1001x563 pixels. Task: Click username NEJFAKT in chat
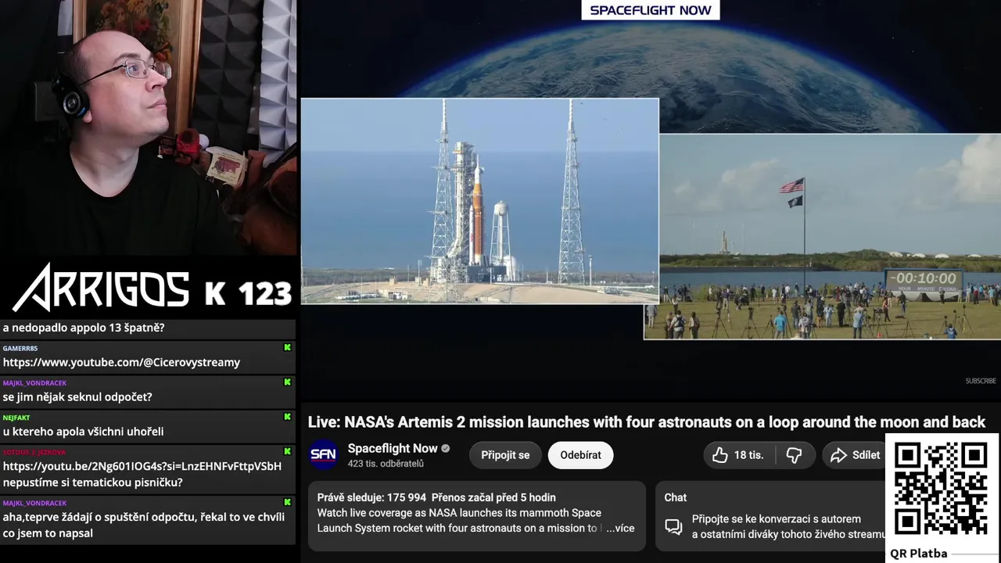coord(16,418)
